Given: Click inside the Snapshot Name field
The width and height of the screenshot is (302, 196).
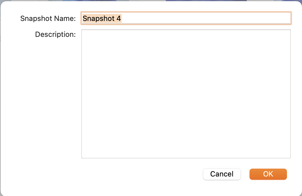Looking at the screenshot, I should coord(186,18).
